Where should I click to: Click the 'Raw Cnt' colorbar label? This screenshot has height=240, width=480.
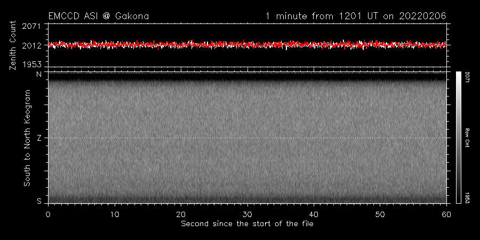click(468, 138)
